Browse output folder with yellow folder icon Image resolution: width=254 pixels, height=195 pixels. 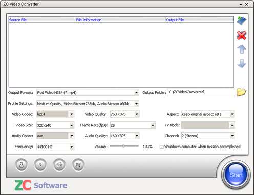242,92
